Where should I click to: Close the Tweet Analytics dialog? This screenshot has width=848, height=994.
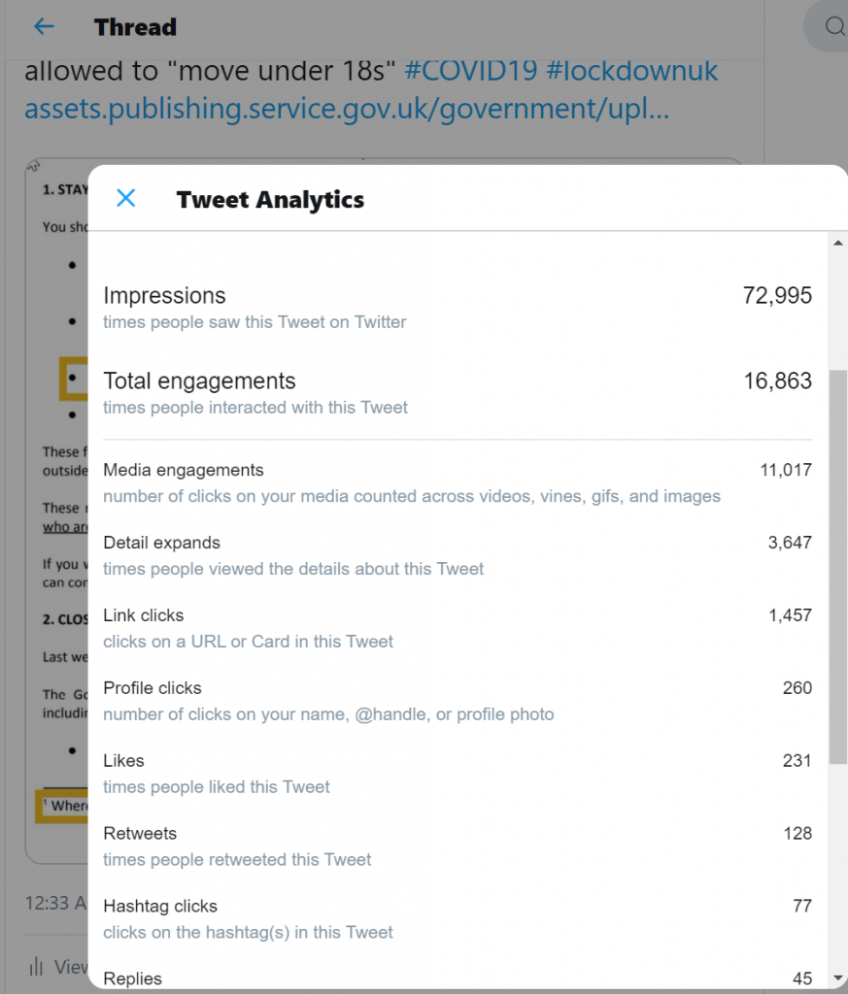click(126, 198)
